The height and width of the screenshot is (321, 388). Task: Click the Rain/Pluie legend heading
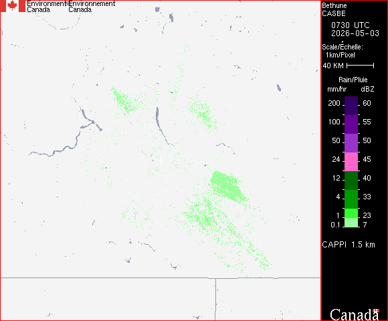click(x=353, y=80)
